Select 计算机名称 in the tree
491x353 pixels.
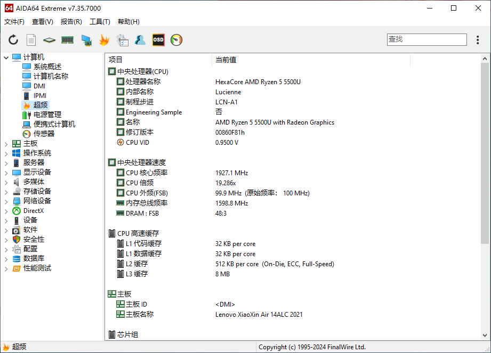[x=51, y=76]
